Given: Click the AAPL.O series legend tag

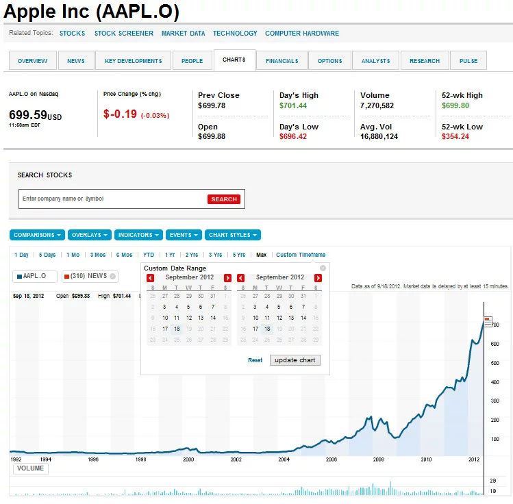Looking at the screenshot, I should click(x=36, y=276).
